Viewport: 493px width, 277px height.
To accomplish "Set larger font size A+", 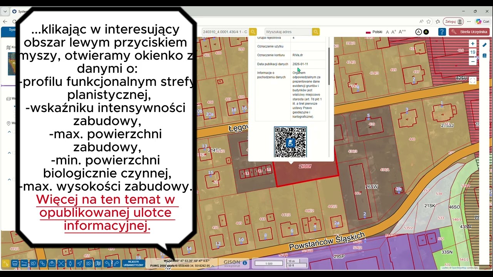I will pyautogui.click(x=394, y=32).
